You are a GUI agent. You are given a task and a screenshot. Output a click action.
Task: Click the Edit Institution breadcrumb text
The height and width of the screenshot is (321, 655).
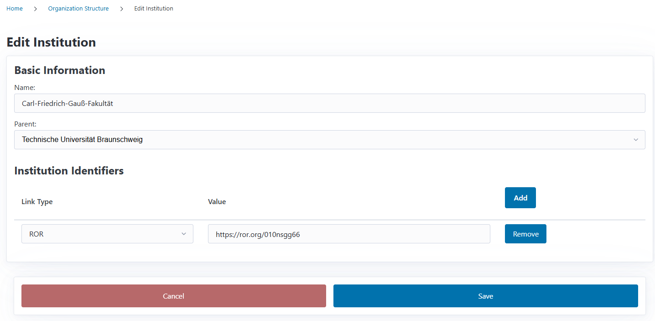(154, 9)
